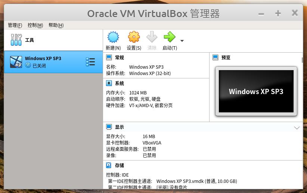Click 已禁用 next to 远程桌面服务器
Viewport: 307px width, 193px height.
click(149, 149)
